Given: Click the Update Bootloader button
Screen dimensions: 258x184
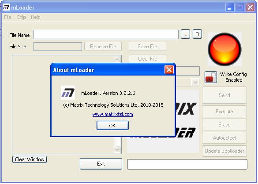Looking at the screenshot, I should (x=224, y=151).
